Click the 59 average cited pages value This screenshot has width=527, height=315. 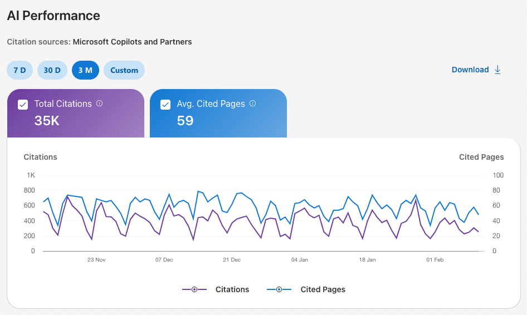[185, 120]
